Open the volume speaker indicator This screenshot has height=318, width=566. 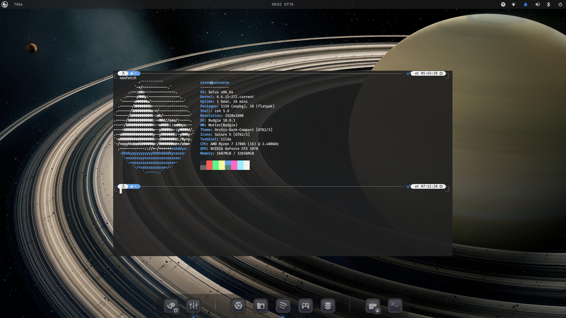538,4
